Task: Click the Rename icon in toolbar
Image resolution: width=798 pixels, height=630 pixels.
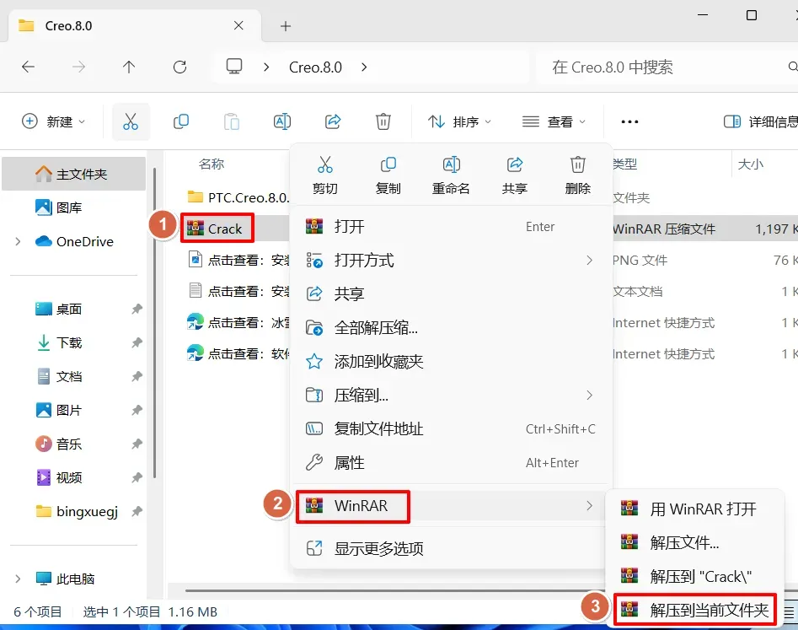Action: click(282, 121)
